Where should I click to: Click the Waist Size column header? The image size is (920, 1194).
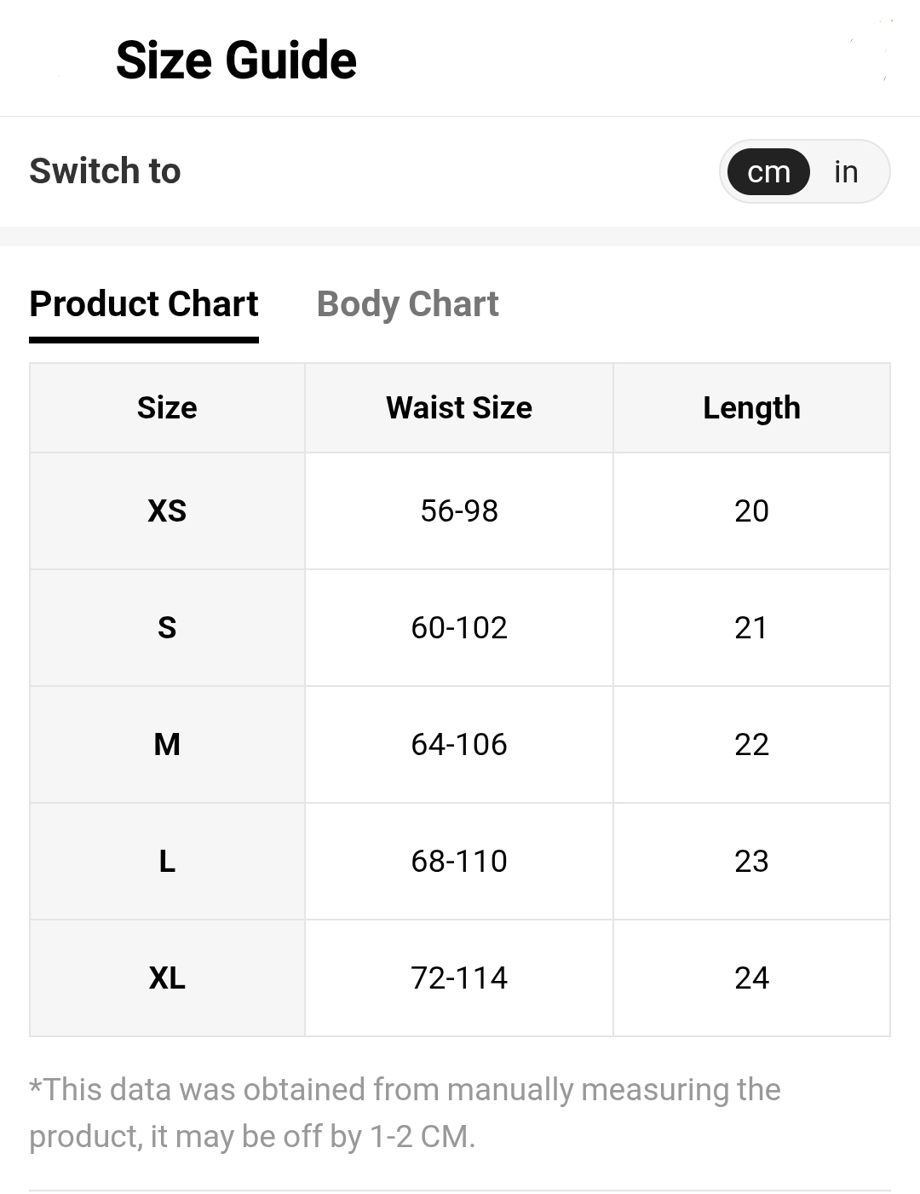click(x=459, y=407)
